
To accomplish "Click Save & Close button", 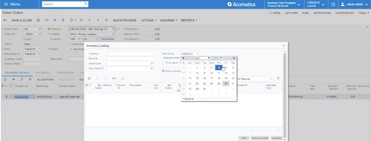I will (x=22, y=20).
